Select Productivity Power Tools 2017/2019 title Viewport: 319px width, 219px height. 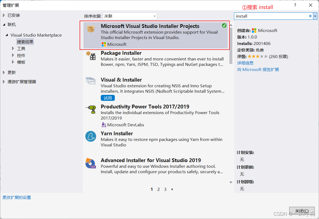[145, 107]
